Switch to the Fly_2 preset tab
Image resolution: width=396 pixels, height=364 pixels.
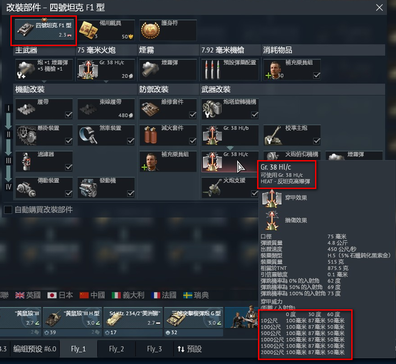[117, 349]
